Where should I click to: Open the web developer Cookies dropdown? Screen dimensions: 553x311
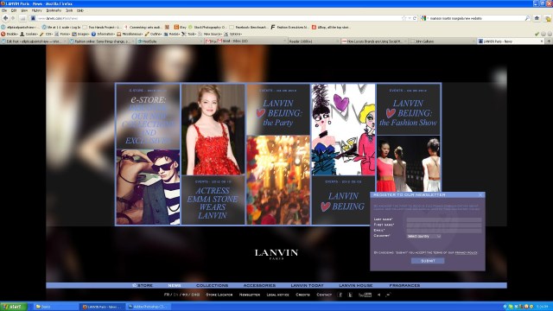pos(29,35)
